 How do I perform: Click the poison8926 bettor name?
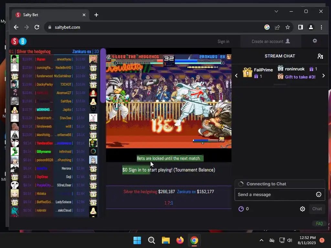(45, 160)
